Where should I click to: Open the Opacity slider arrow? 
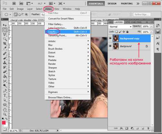click(151, 27)
